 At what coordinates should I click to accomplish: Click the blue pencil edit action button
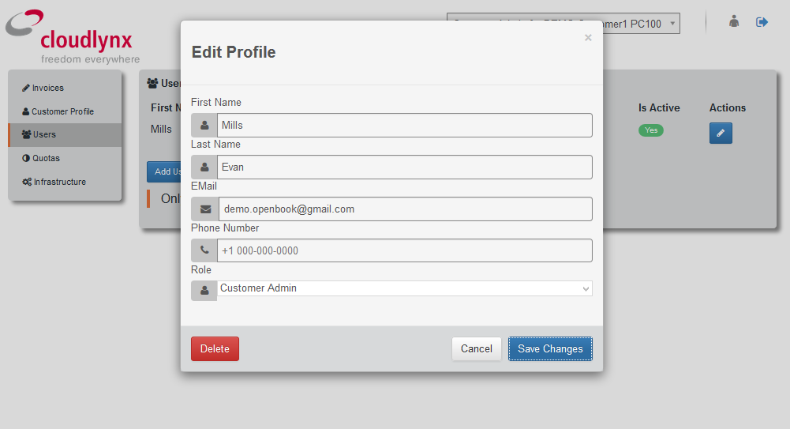721,133
